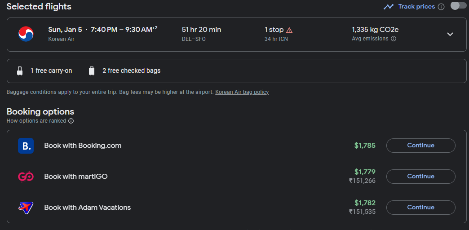Open the Korean Air bag policy link
Viewport: 469px width, 230px height.
[x=242, y=92]
